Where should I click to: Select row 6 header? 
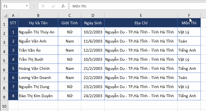point(4,68)
